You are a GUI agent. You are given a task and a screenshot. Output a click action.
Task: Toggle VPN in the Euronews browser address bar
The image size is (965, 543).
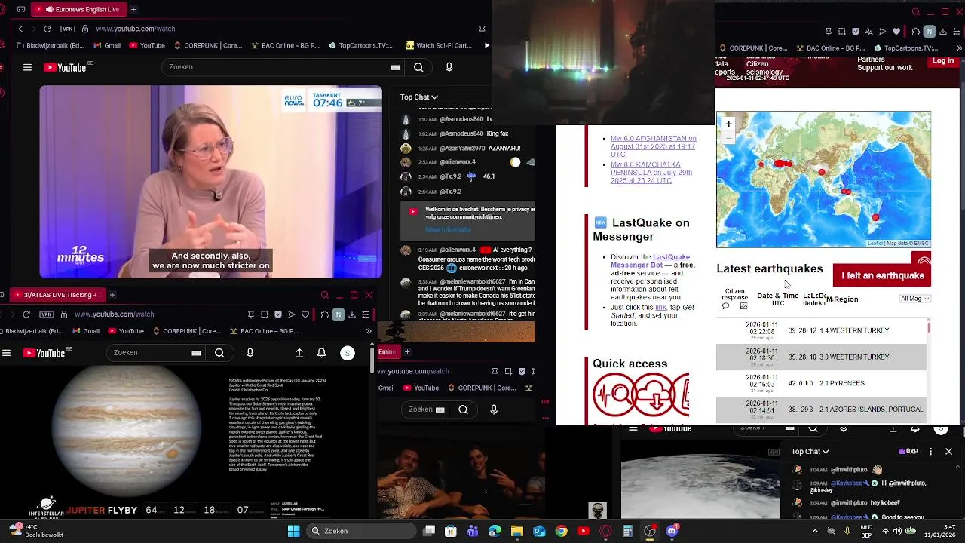pos(67,29)
